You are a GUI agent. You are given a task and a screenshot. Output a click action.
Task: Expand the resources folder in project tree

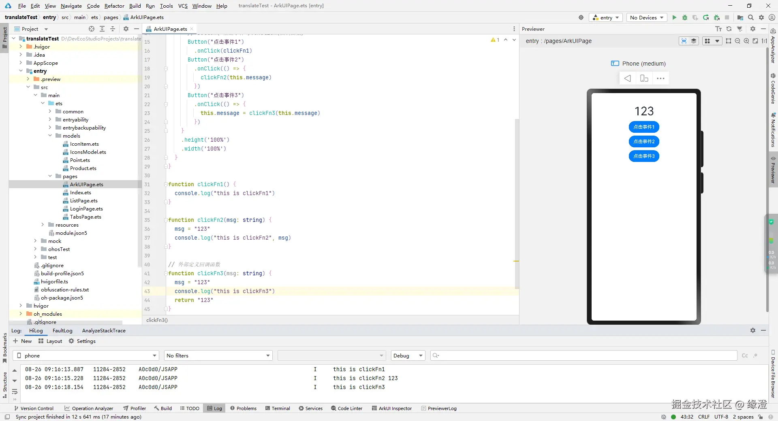pos(43,225)
